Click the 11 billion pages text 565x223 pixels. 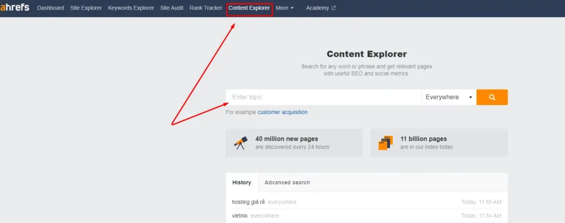point(423,139)
